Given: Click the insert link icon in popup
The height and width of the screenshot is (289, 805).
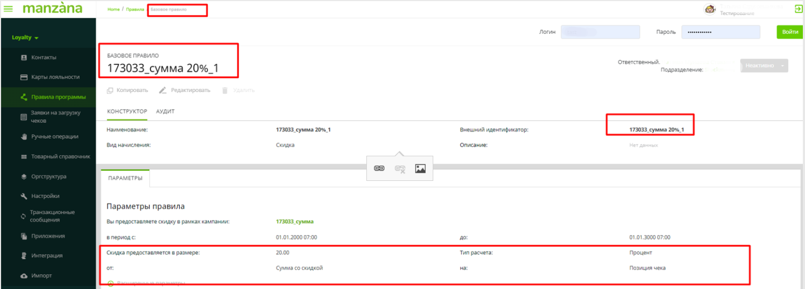Looking at the screenshot, I should (x=379, y=169).
